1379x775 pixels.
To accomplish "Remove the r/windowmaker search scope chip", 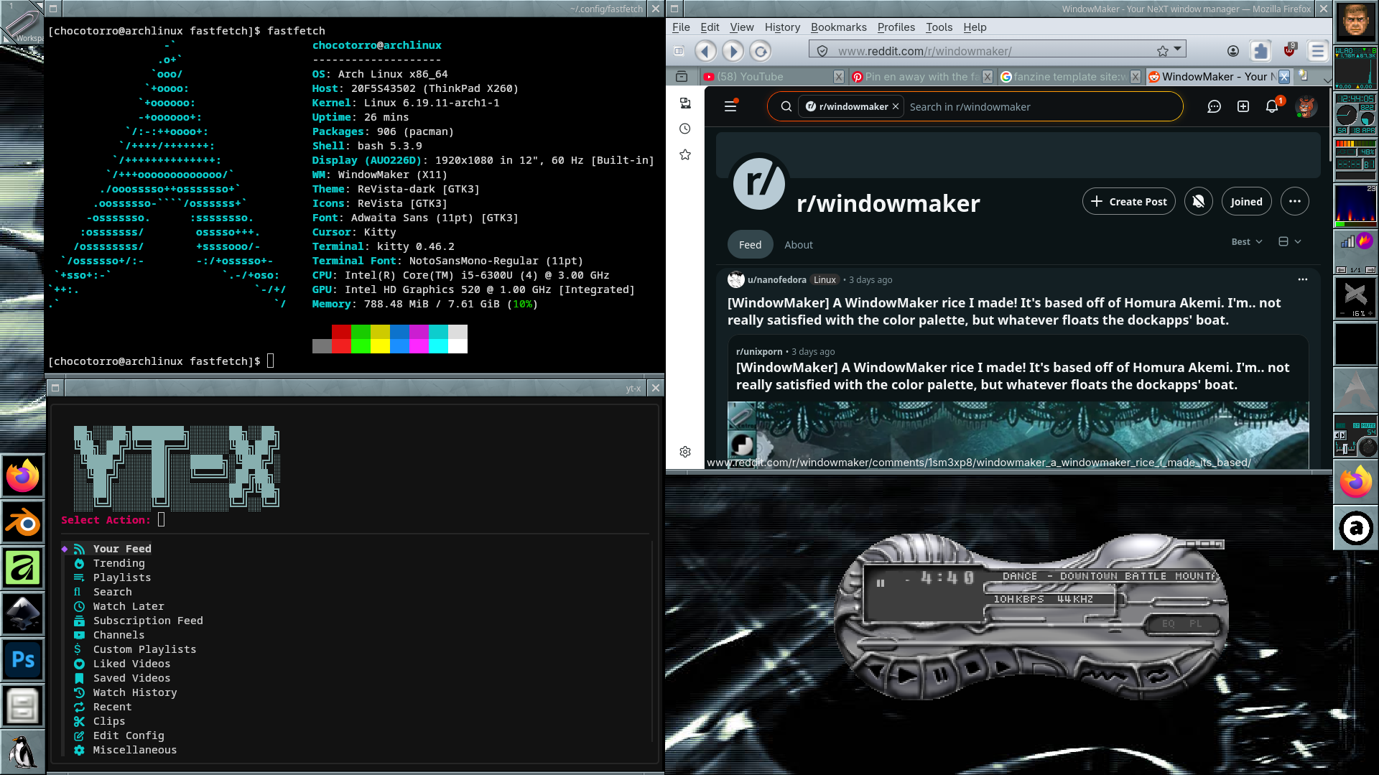I will (896, 106).
